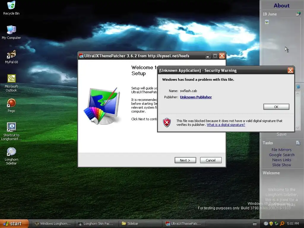
Task: Open News Links in sidebar Tasks
Action: coord(282,160)
